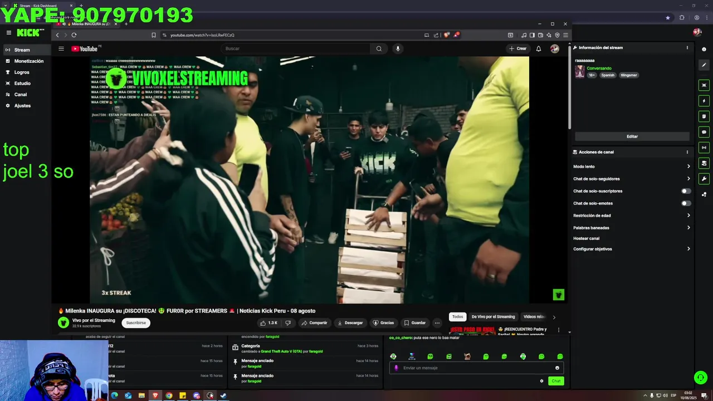Click the info icon in Kick right rail
Screen dimensions: 713x401
(x=704, y=50)
